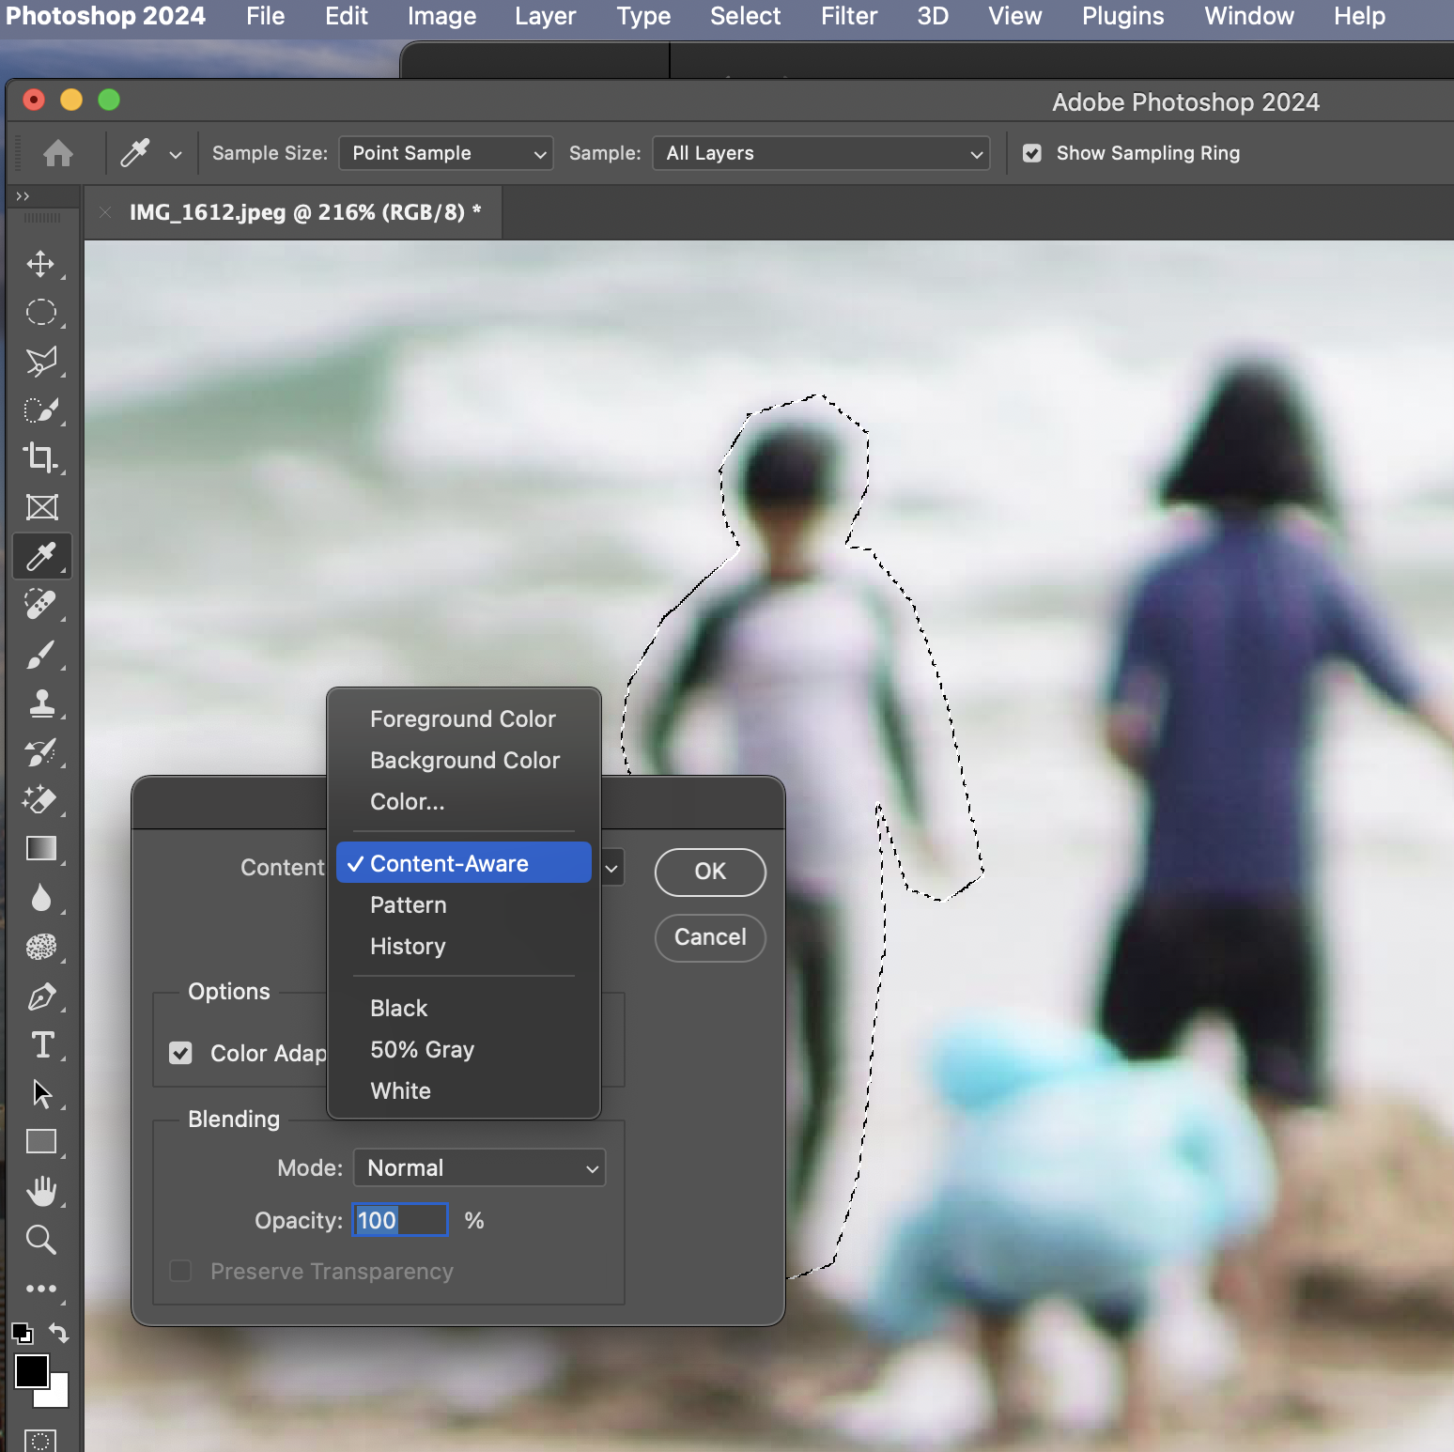This screenshot has height=1452, width=1454.
Task: Open the Help menu
Action: (x=1359, y=16)
